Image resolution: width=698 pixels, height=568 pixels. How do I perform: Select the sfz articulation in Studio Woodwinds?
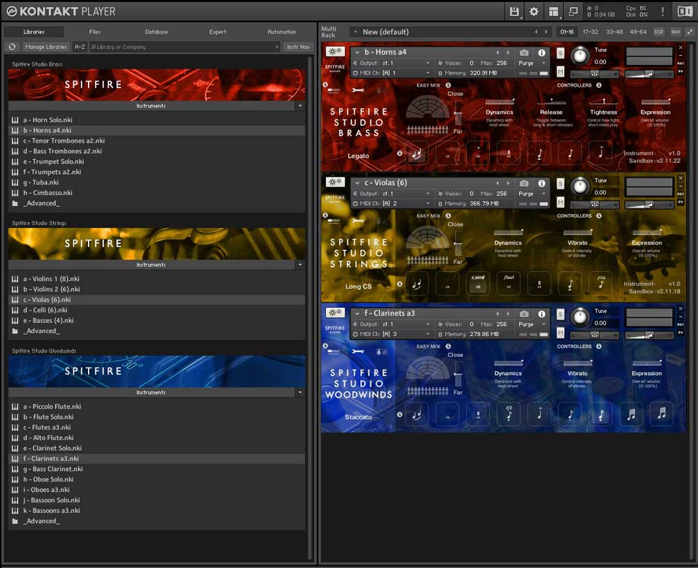point(509,414)
